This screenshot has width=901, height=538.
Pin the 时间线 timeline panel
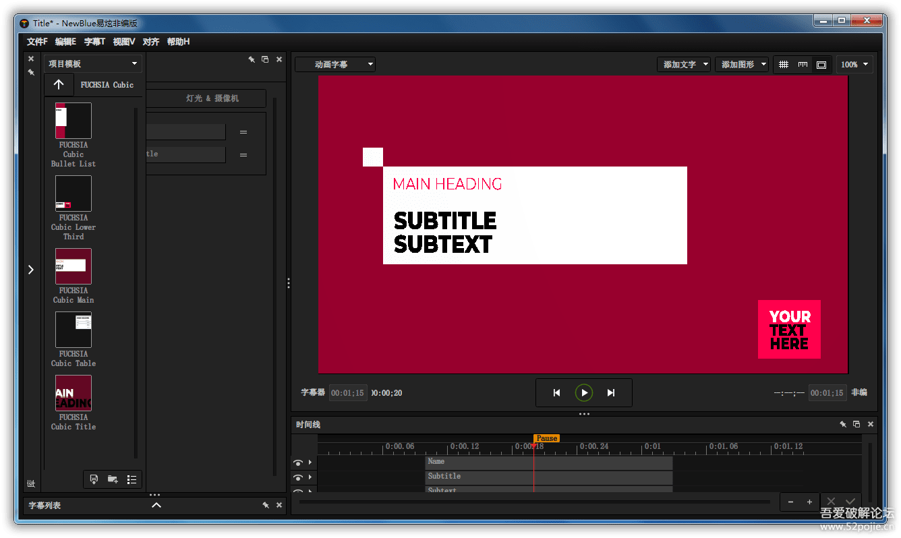842,424
